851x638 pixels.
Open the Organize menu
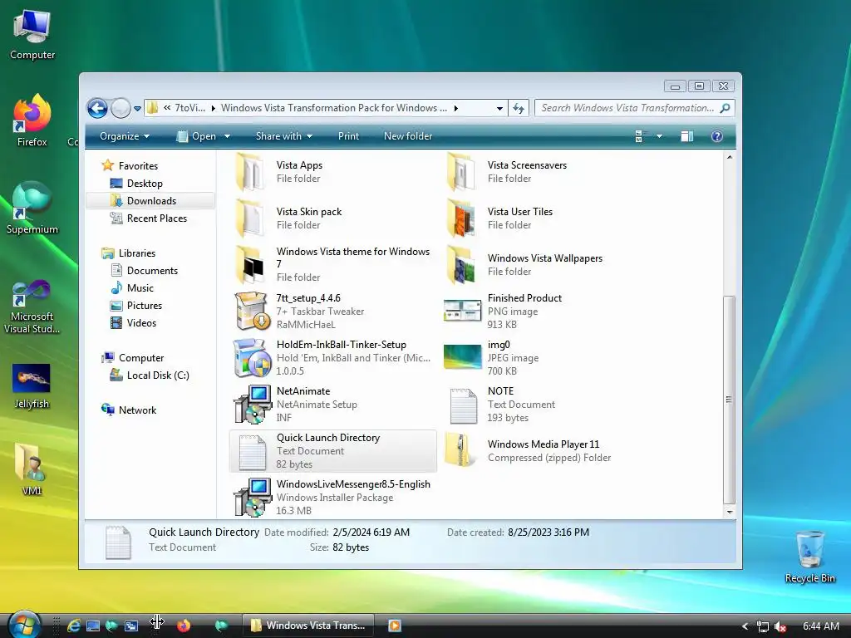coord(125,136)
